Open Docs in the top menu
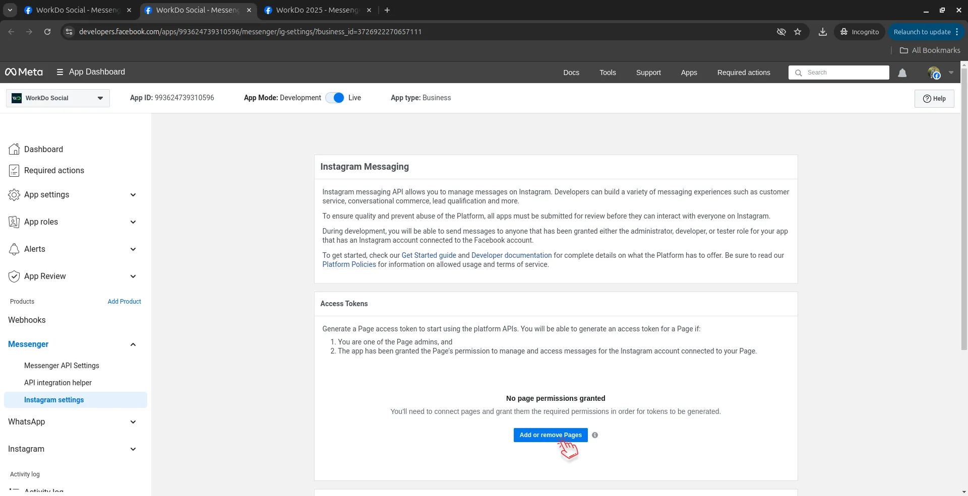968x496 pixels. 571,73
